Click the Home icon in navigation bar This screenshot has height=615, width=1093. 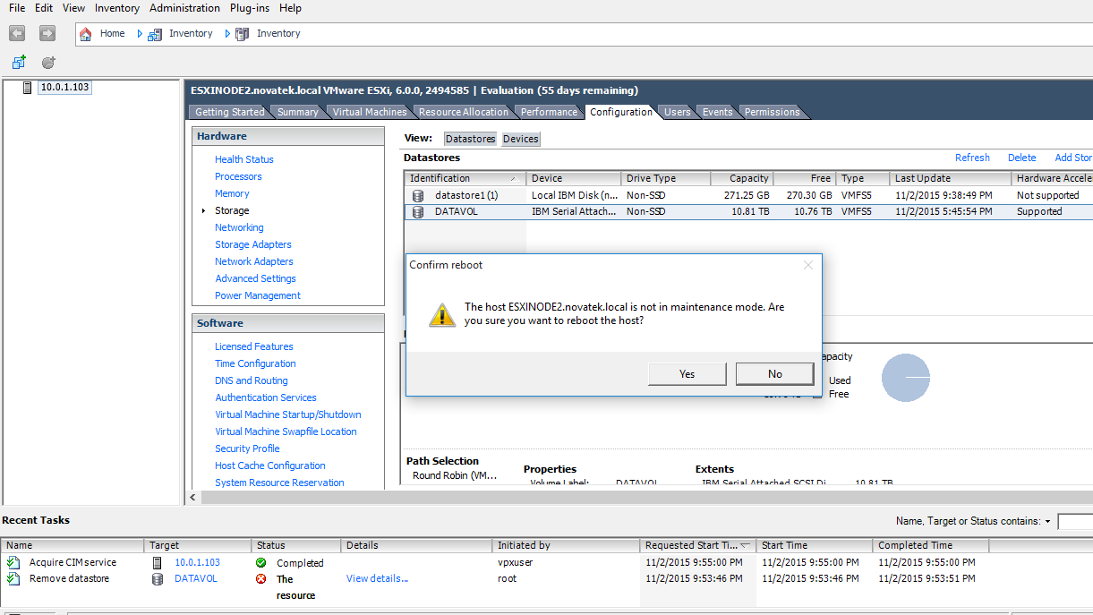point(86,34)
